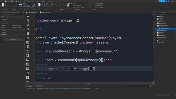Select Workspace in the Explorer

pyautogui.click(x=162, y=16)
